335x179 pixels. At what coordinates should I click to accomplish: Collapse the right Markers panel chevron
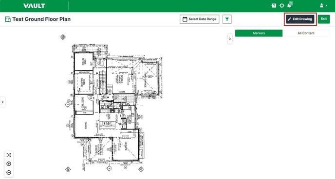(230, 39)
